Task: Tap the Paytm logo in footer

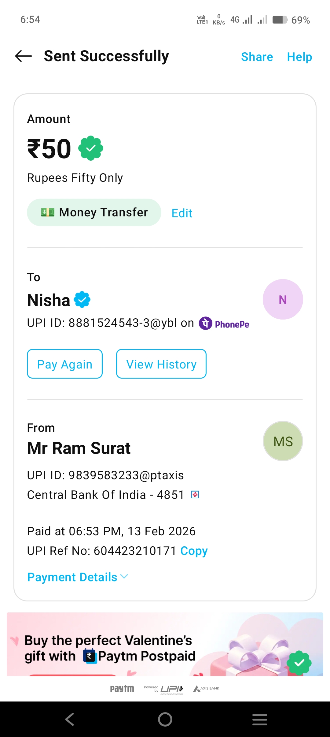Action: [x=122, y=689]
